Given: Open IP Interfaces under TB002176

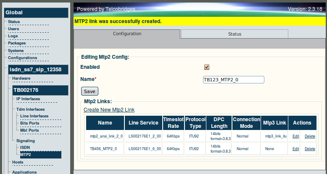Looking at the screenshot, I should click(28, 99).
